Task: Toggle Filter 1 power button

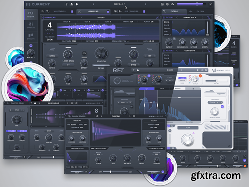Action: coord(164,17)
